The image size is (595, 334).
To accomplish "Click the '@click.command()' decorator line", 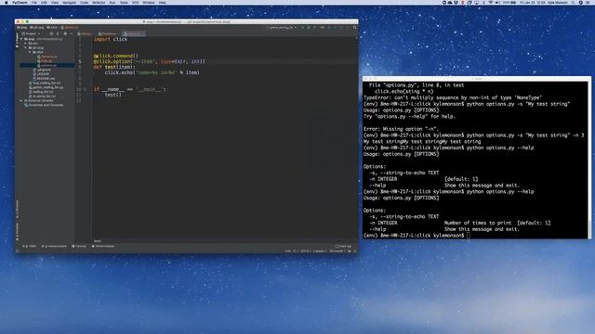I will click(x=115, y=56).
